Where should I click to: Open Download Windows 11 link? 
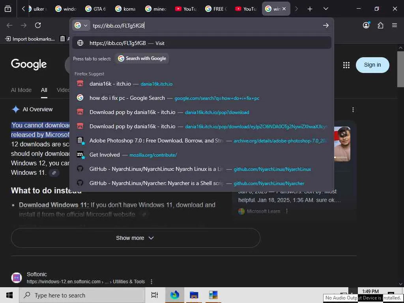(54, 205)
